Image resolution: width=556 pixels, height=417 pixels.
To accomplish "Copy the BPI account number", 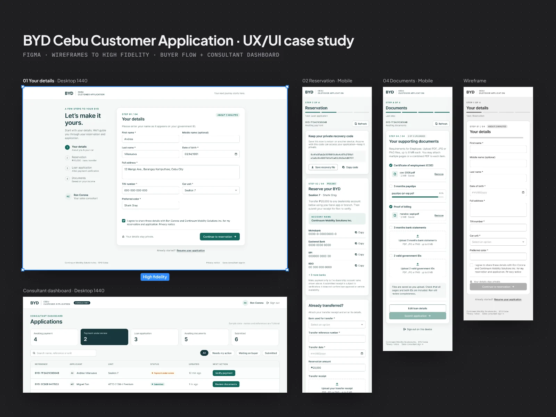I will [x=359, y=255].
